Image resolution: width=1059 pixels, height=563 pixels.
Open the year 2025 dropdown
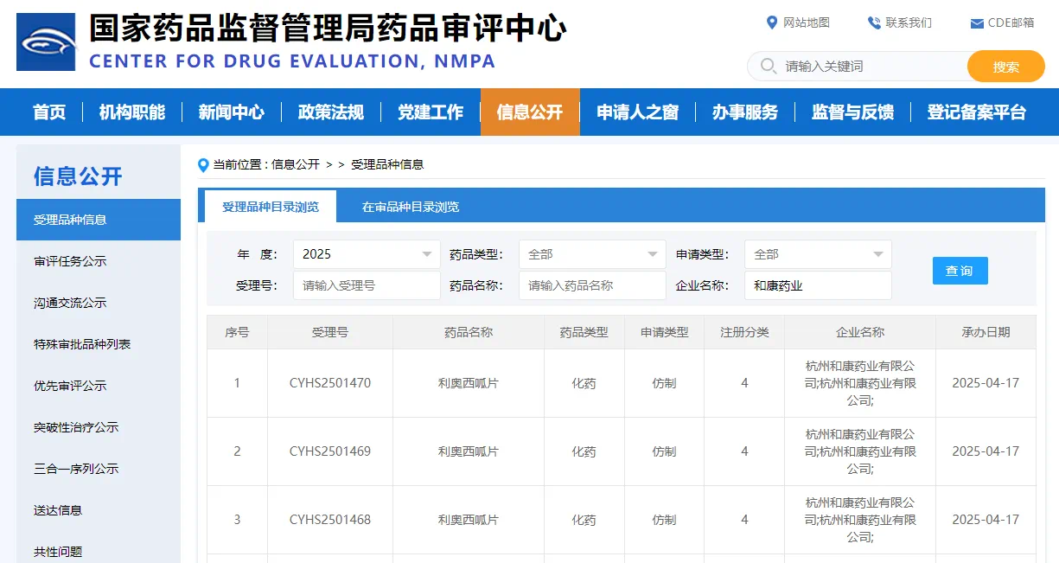click(x=367, y=254)
